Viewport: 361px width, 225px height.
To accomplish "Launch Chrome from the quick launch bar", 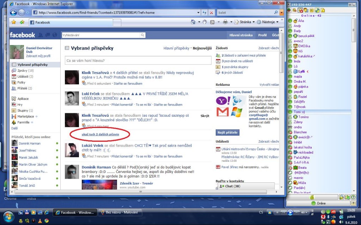I will pos(47,221).
